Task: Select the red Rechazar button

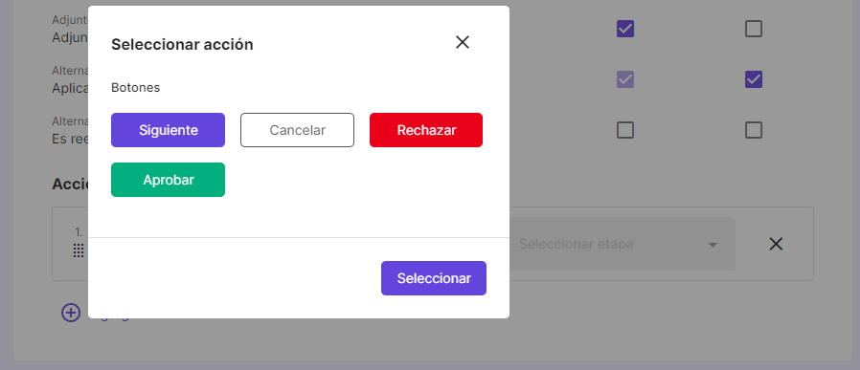Action: pos(426,130)
